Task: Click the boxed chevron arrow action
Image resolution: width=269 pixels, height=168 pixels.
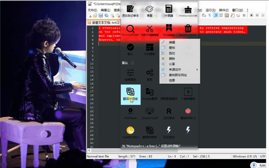Action: pyautogui.click(x=188, y=92)
